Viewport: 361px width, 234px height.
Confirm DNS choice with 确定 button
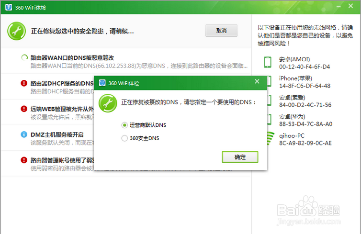point(240,157)
